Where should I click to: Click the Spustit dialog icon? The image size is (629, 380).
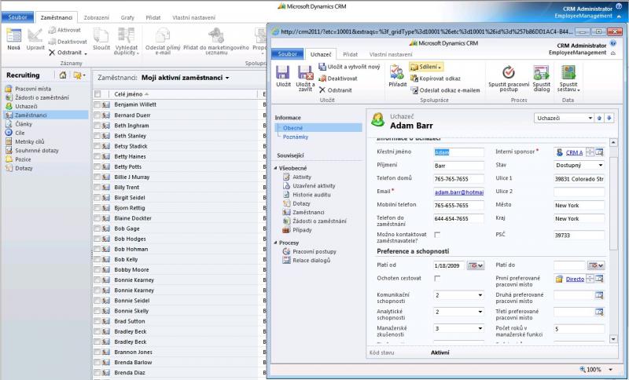pos(541,72)
